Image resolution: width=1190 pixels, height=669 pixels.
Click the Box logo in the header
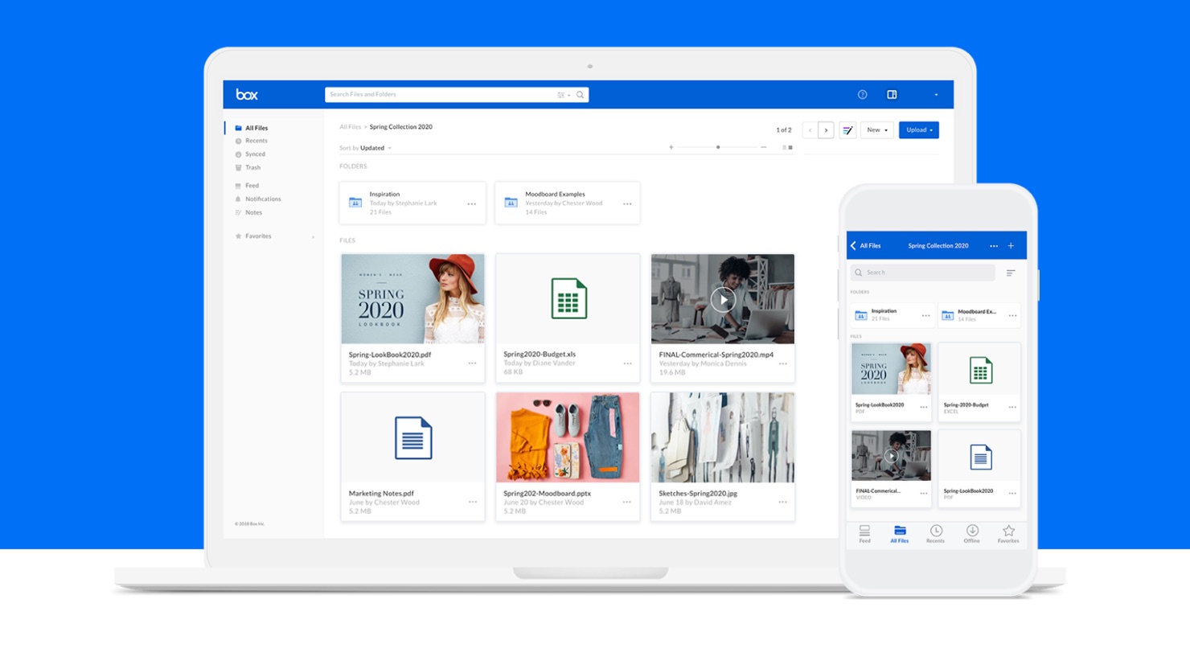tap(247, 95)
